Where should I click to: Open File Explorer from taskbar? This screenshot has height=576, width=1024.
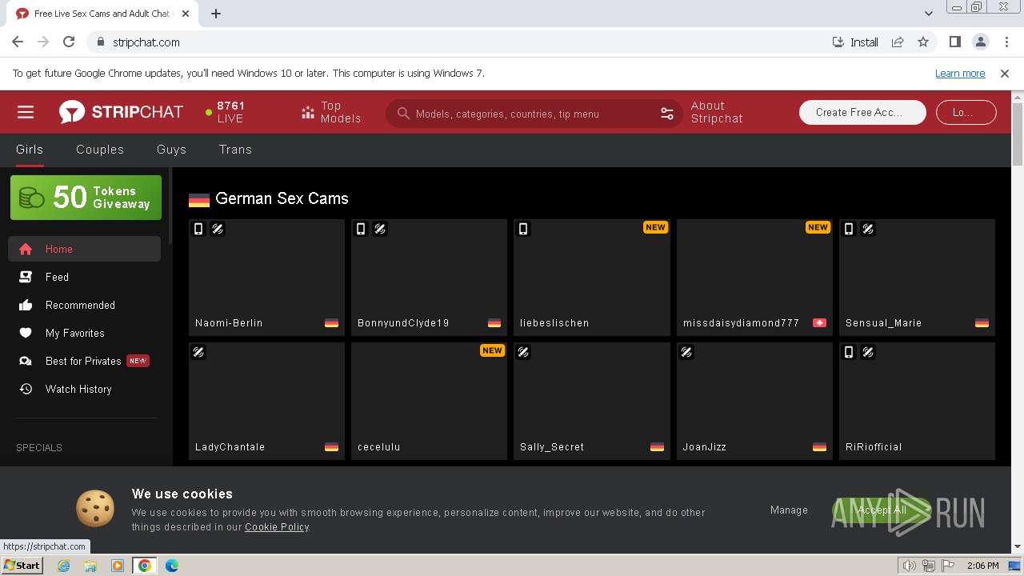(x=90, y=566)
